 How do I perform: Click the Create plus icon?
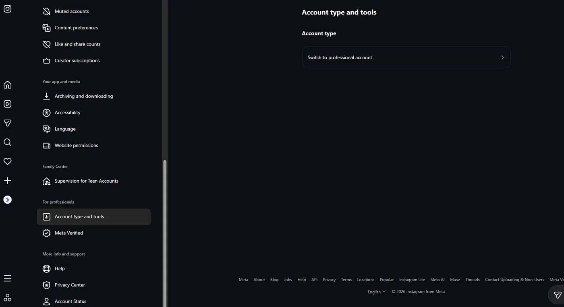pos(8,181)
